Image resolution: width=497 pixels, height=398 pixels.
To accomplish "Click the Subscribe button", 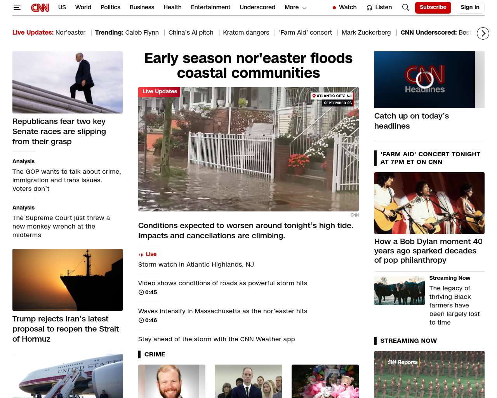I will (433, 7).
